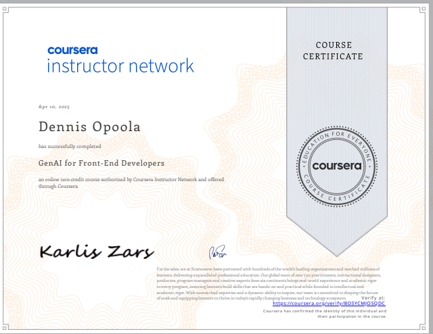Click the 'an online non-credit course' sentence
The width and height of the screenshot is (433, 334).
(x=131, y=183)
